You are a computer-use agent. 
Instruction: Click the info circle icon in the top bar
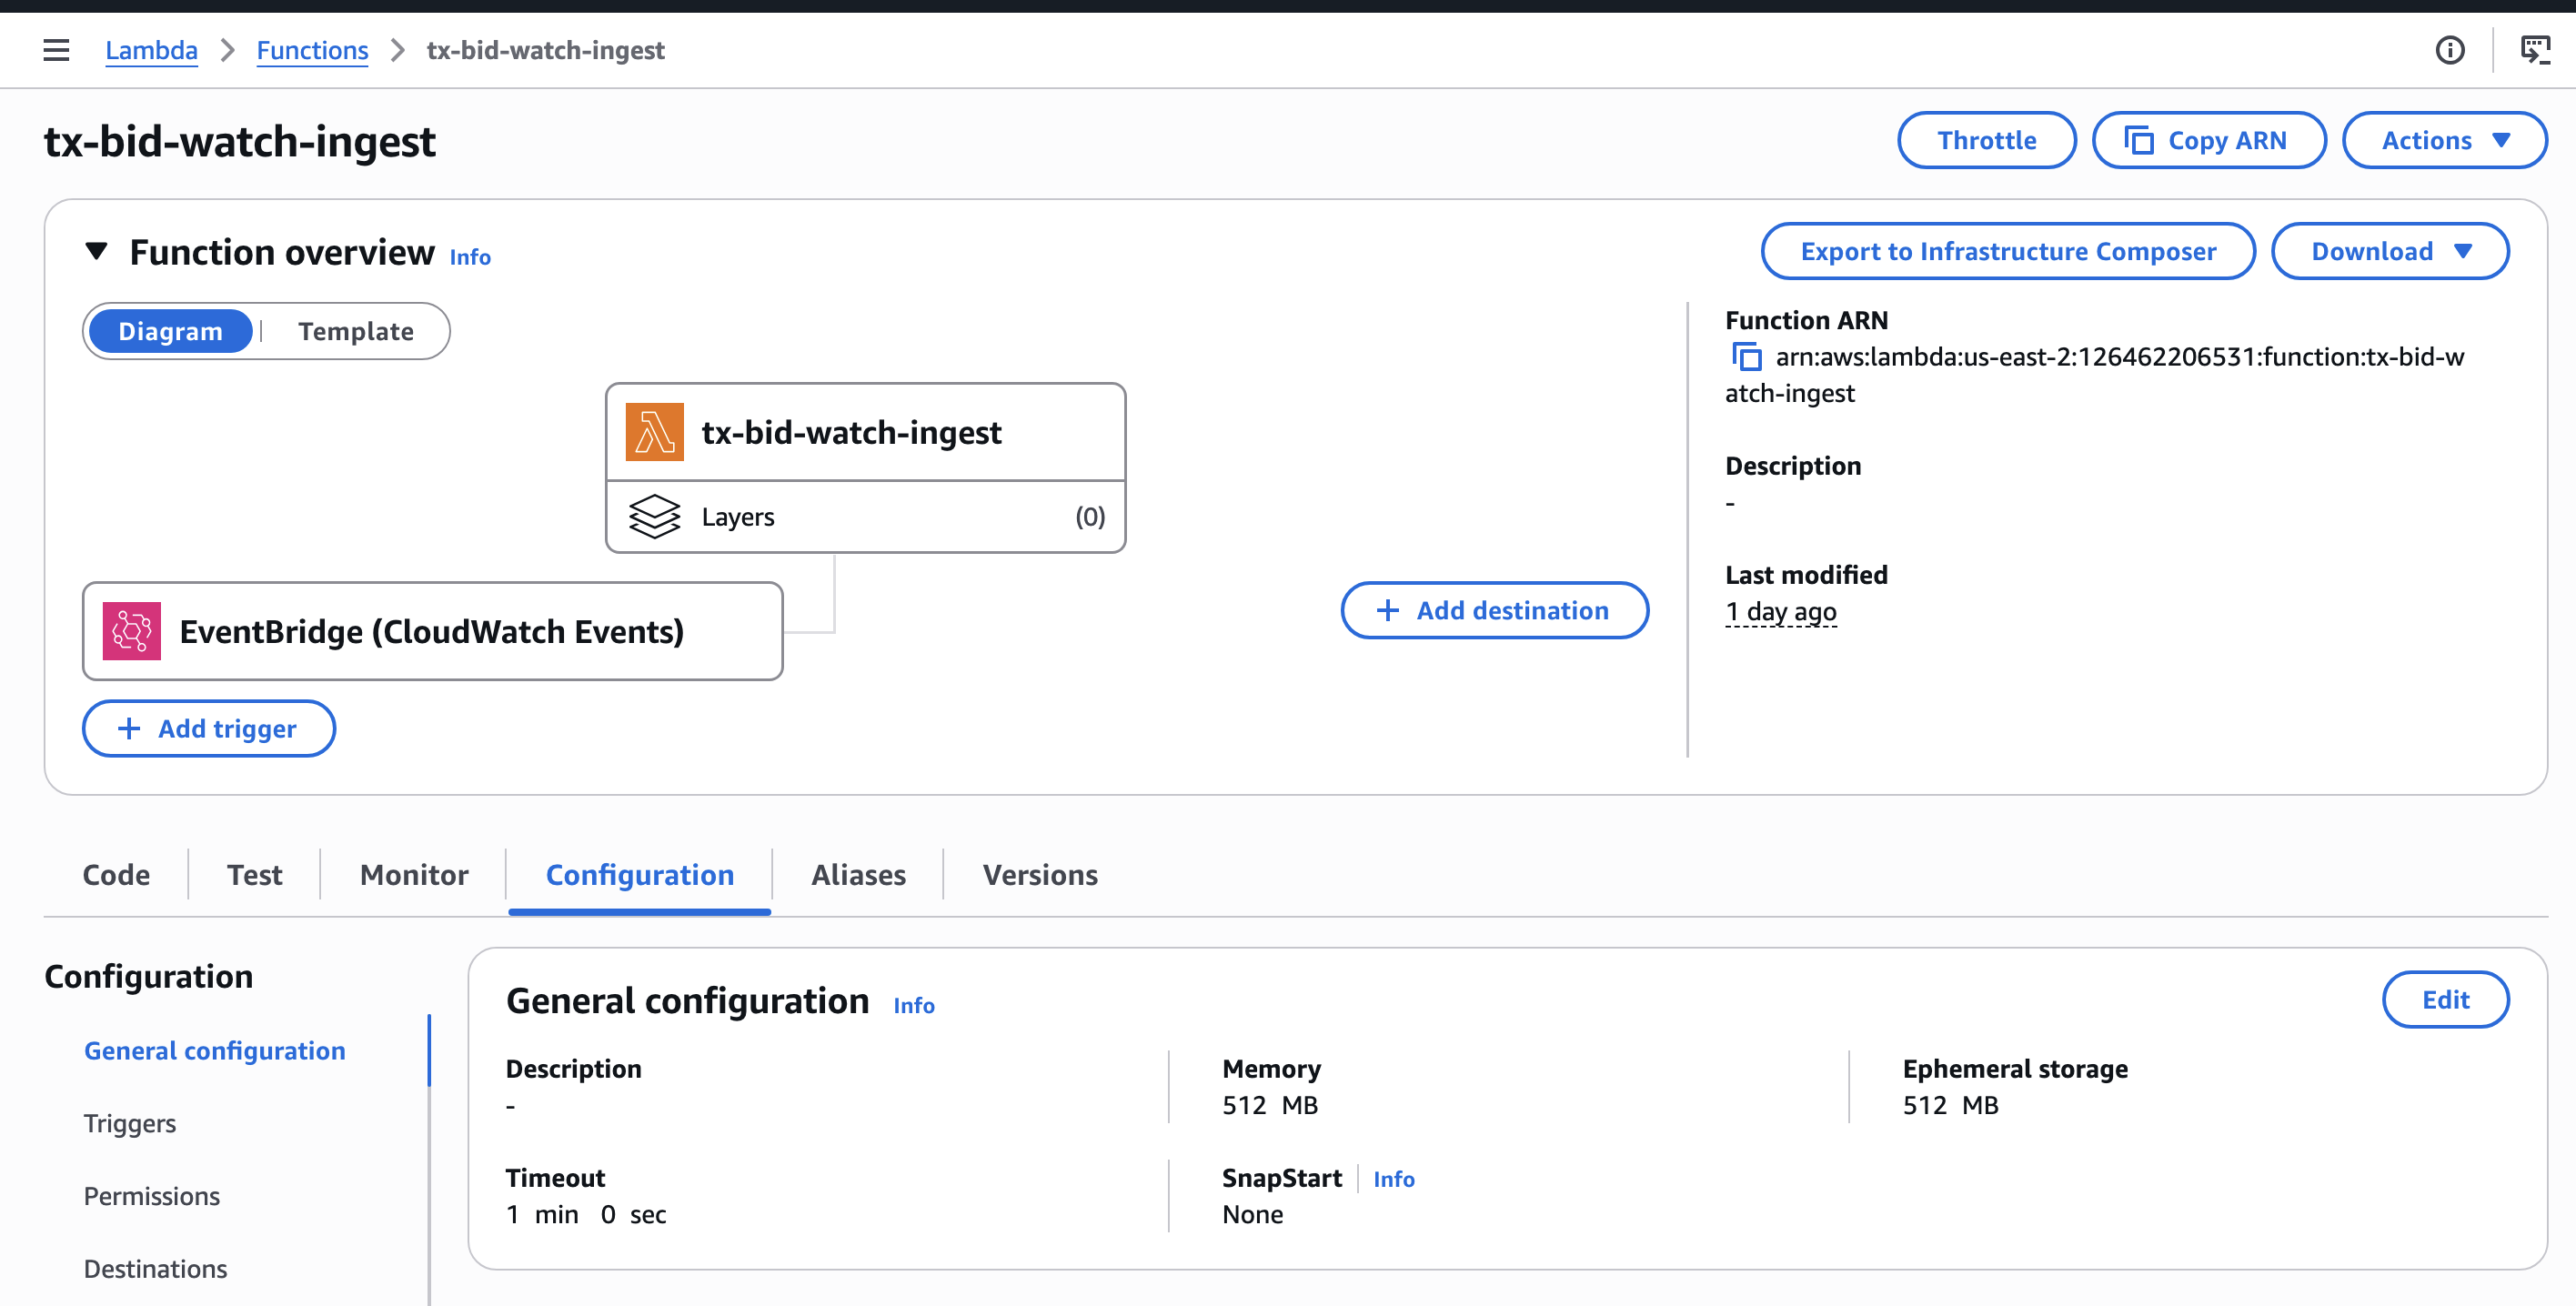click(x=2451, y=50)
